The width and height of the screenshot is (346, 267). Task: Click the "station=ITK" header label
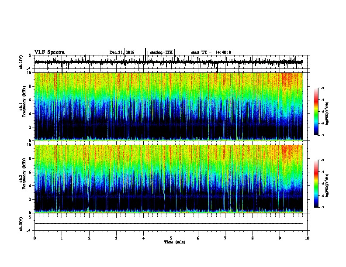click(x=161, y=52)
